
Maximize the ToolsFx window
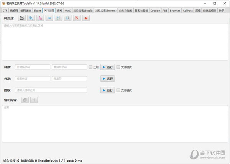click(215, 3)
